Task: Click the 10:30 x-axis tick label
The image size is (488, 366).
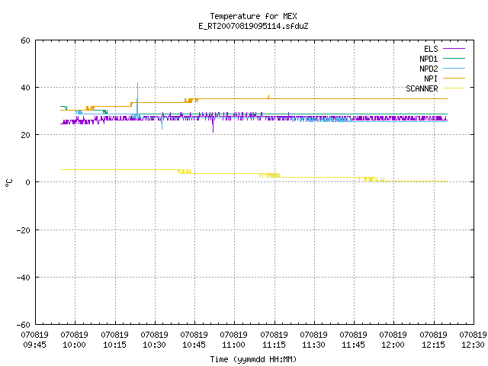Action: (x=154, y=345)
